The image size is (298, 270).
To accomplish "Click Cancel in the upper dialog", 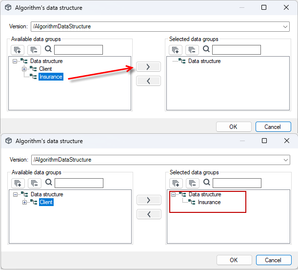I will [x=273, y=127].
